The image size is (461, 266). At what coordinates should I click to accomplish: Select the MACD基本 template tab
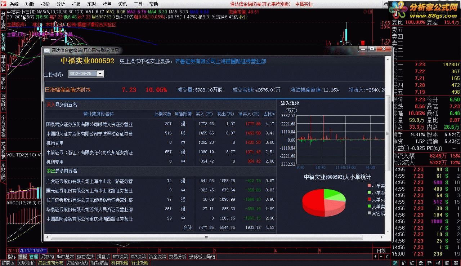(65, 257)
